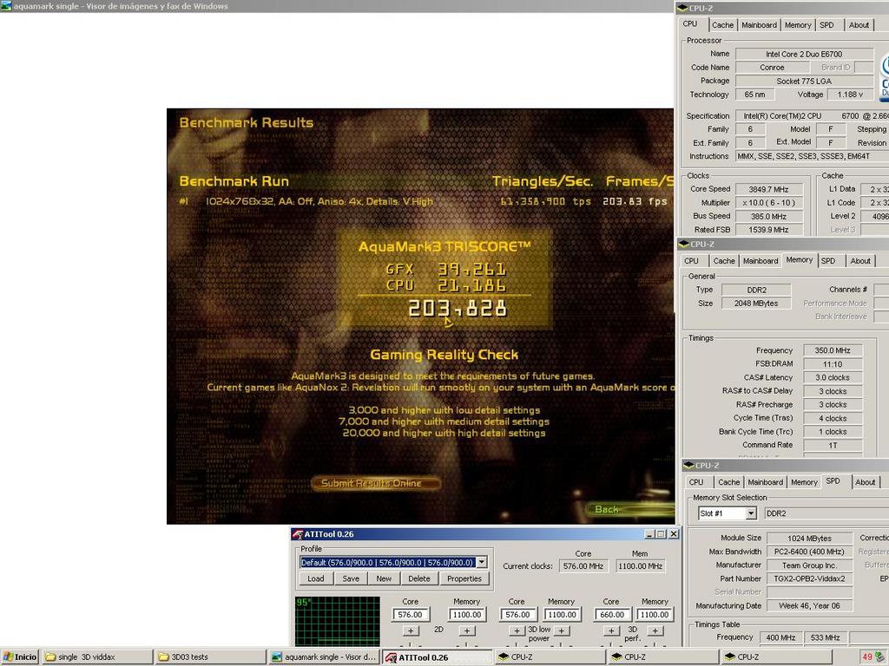
Task: Click the Delete profile button
Action: click(419, 578)
